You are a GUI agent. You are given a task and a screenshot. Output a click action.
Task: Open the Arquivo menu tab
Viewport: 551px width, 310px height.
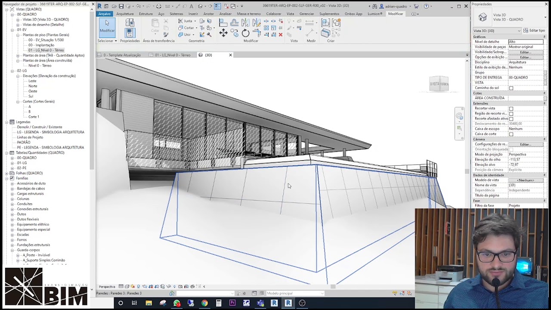(x=105, y=14)
